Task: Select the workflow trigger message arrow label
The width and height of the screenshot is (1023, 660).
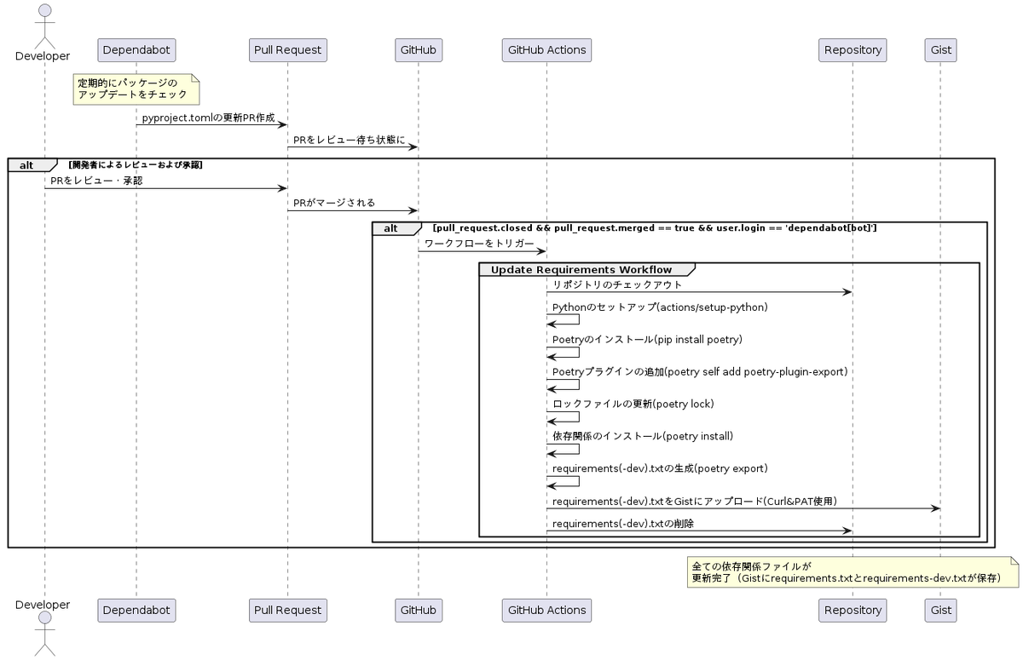Action: 480,242
